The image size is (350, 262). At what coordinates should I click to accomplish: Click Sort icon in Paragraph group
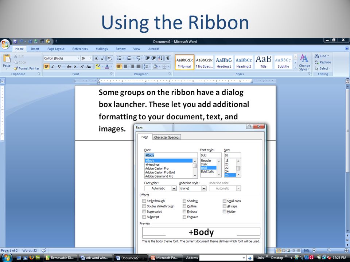coord(160,58)
